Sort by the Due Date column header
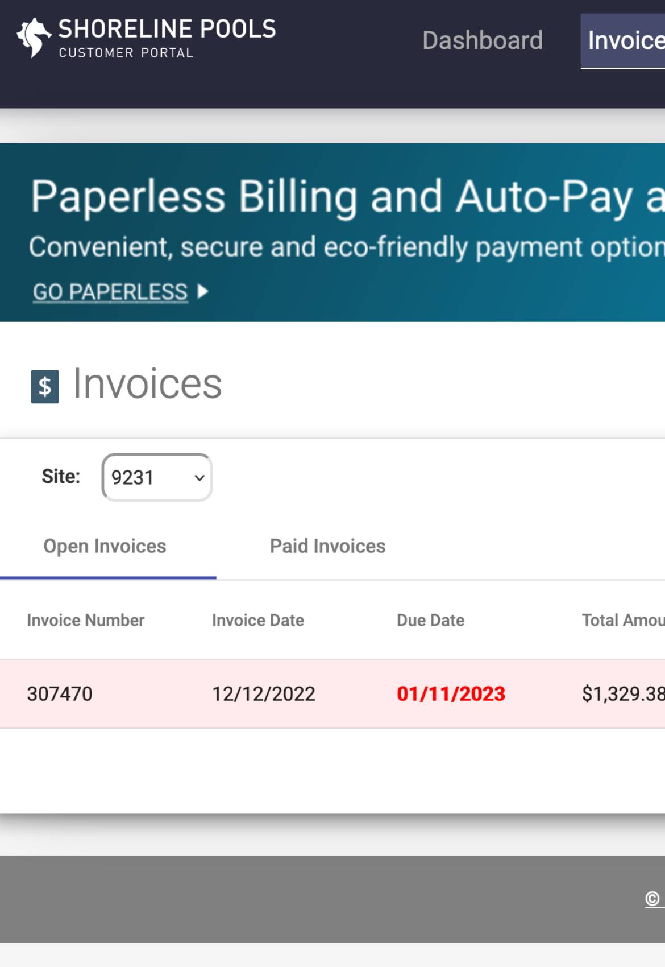Screen dimensions: 665x967 click(431, 620)
